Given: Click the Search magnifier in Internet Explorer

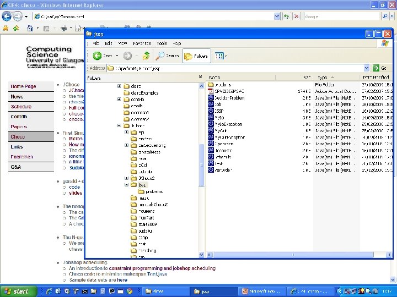Looking at the screenshot, I should 385,16.
